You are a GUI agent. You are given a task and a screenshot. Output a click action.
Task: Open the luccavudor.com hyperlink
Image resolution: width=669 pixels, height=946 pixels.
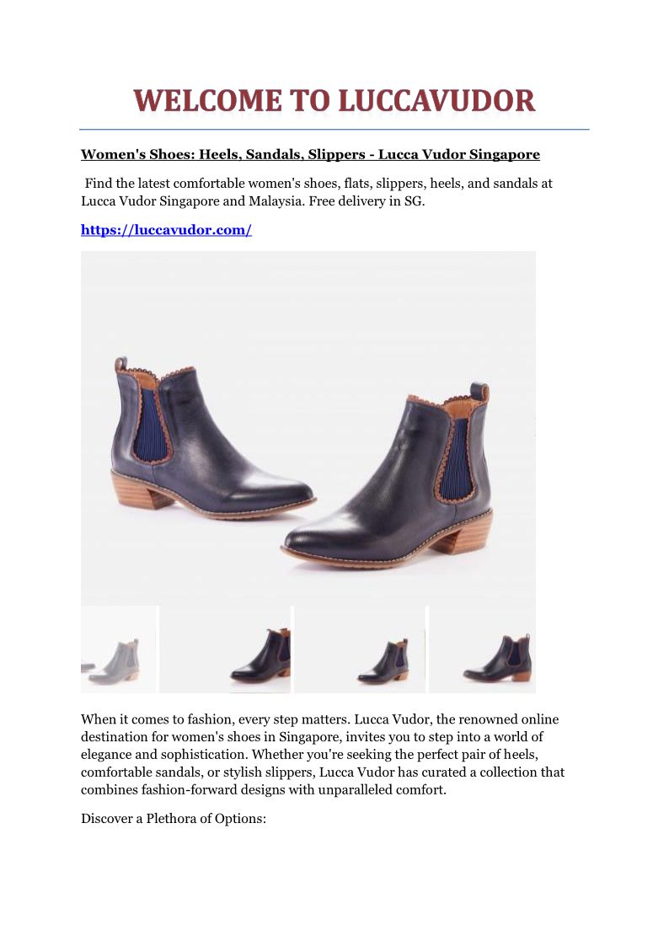(166, 230)
